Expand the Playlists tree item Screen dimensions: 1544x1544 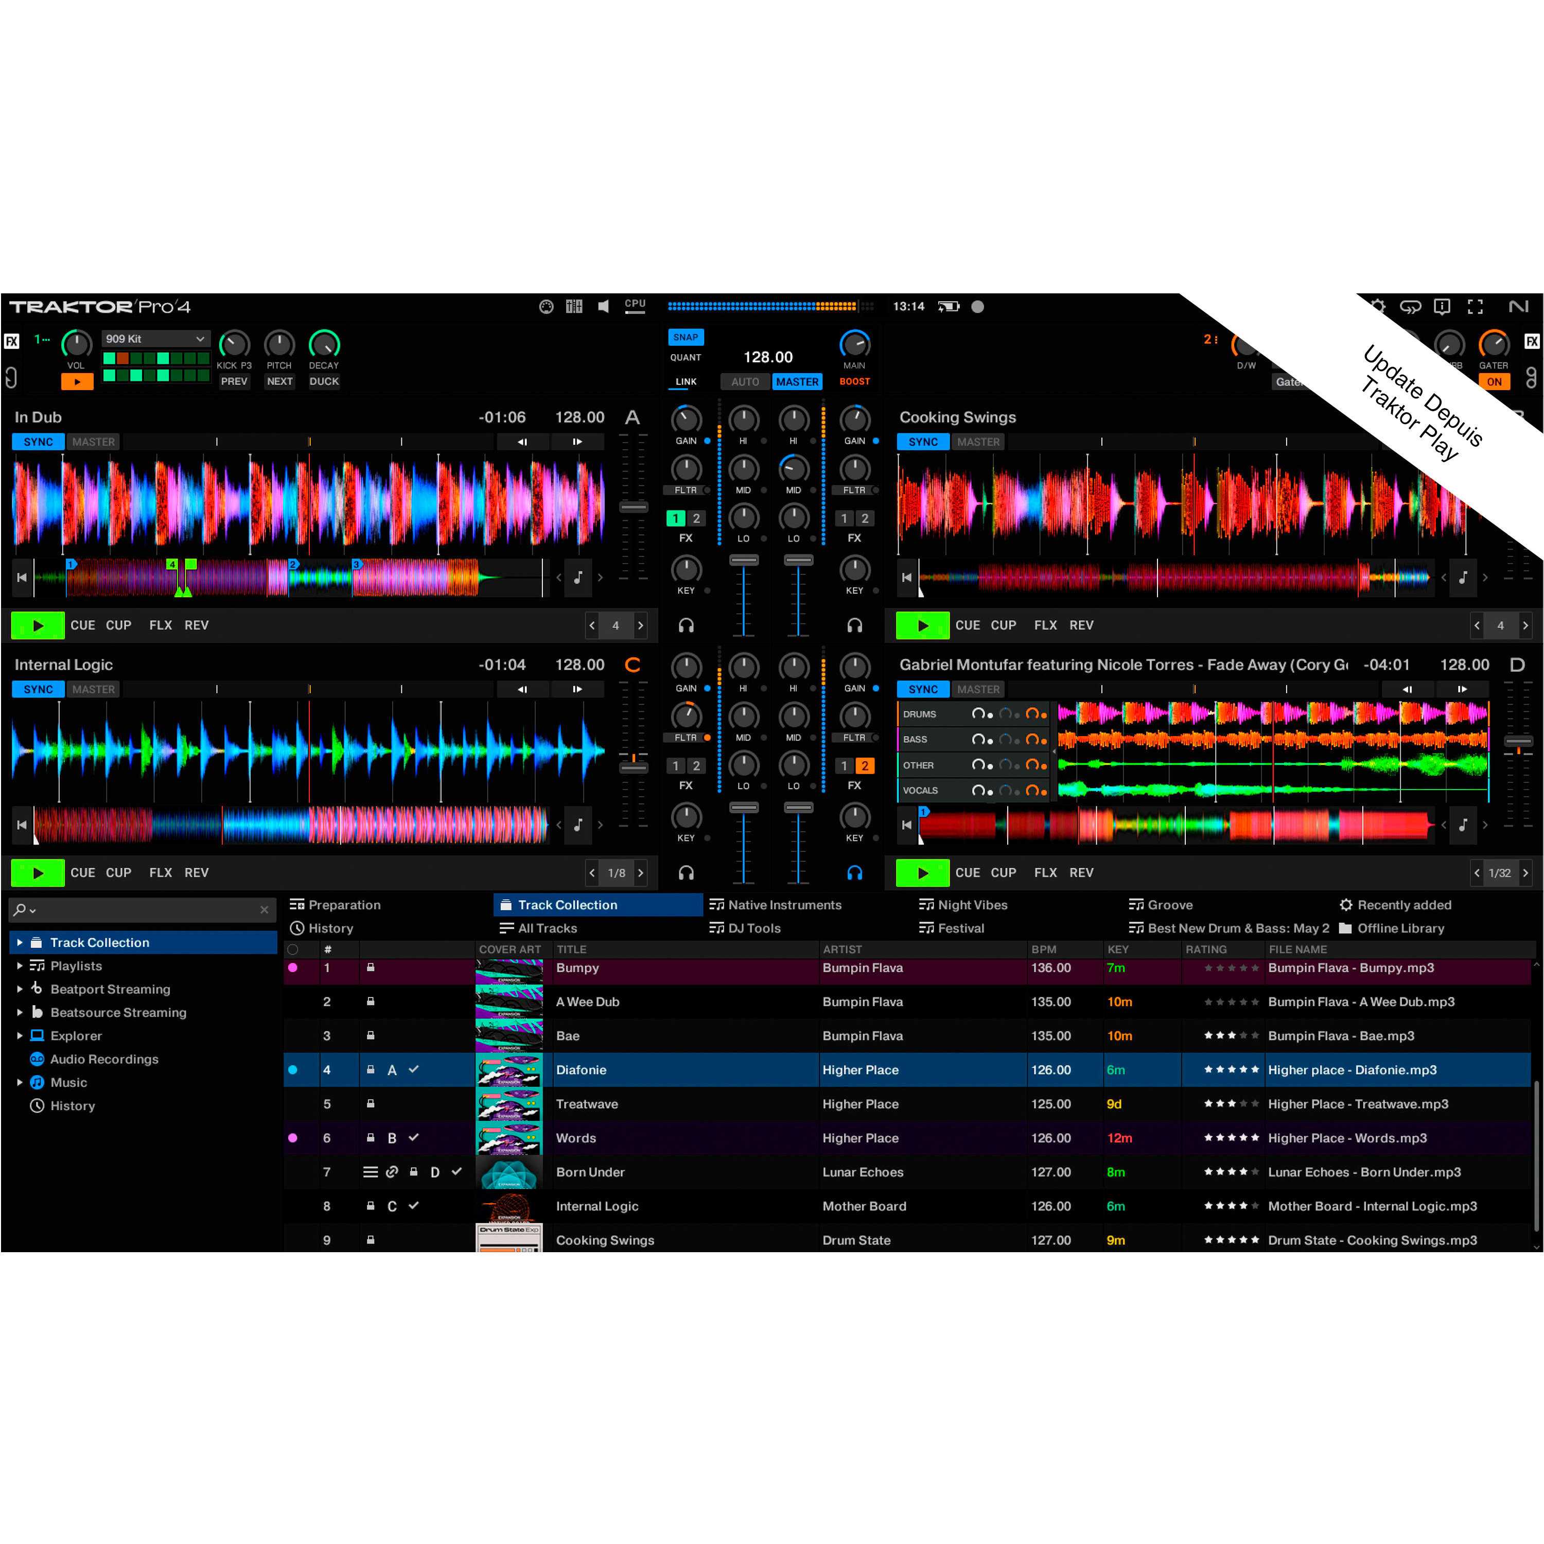tap(20, 966)
